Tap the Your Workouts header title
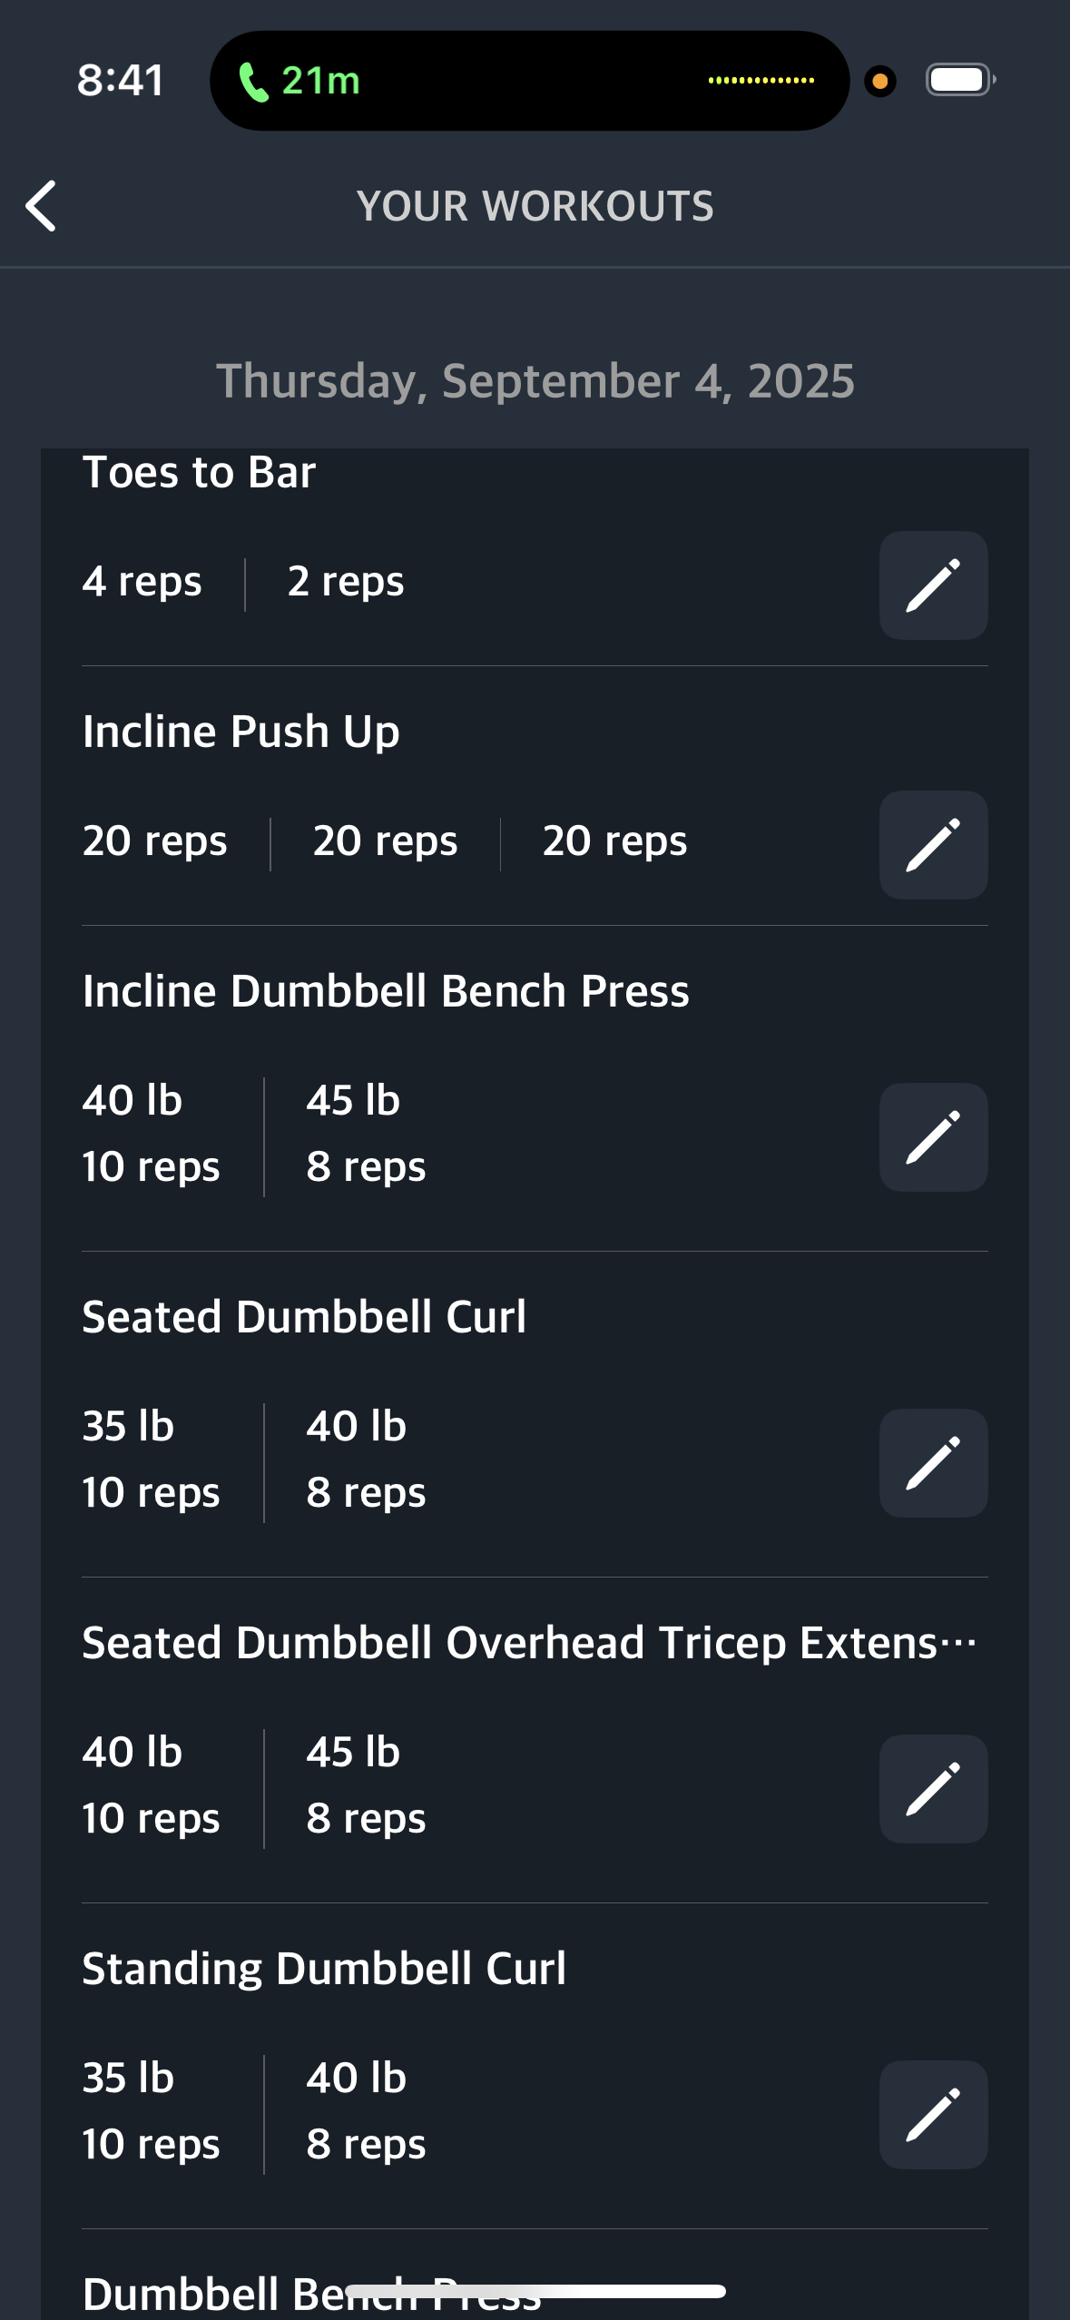The width and height of the screenshot is (1070, 2320). (535, 206)
